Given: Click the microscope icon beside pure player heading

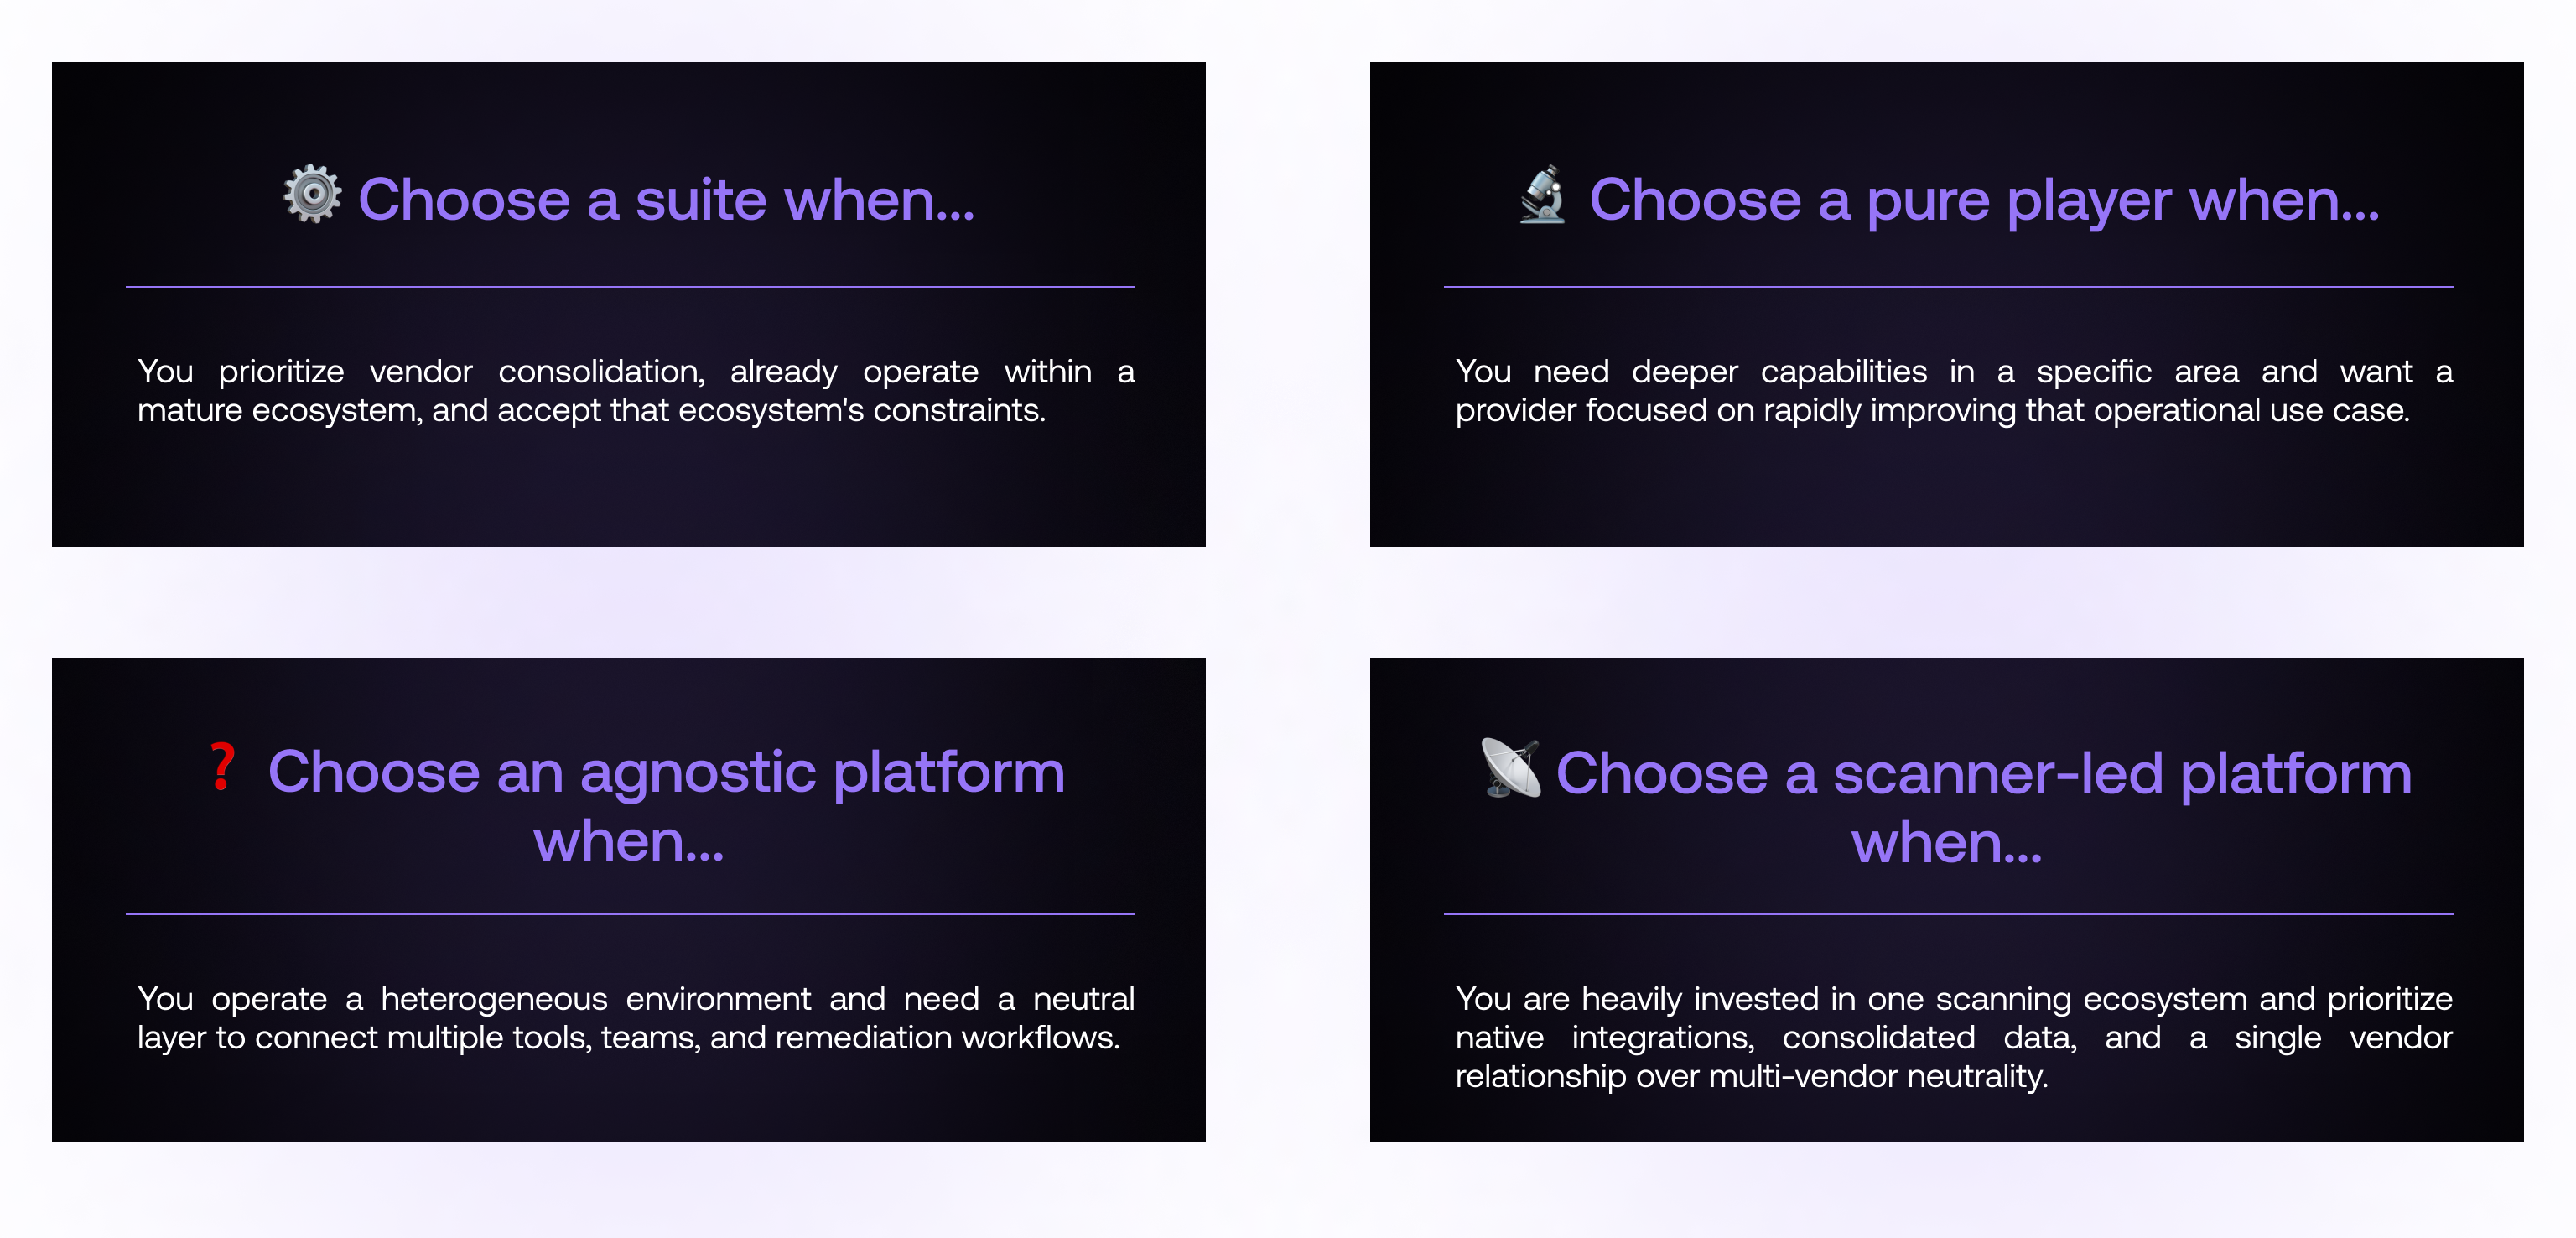Looking at the screenshot, I should tap(1542, 194).
